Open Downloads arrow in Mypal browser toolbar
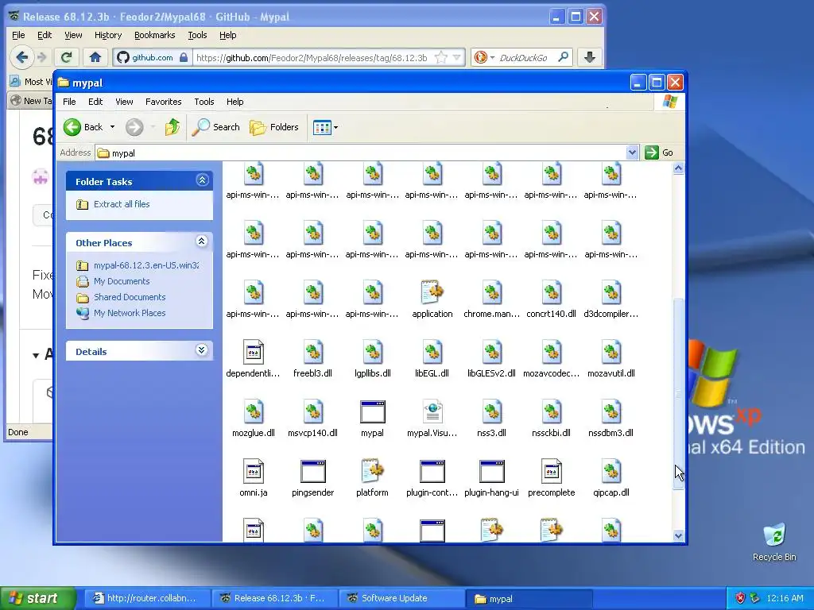Image resolution: width=814 pixels, height=610 pixels. [590, 57]
